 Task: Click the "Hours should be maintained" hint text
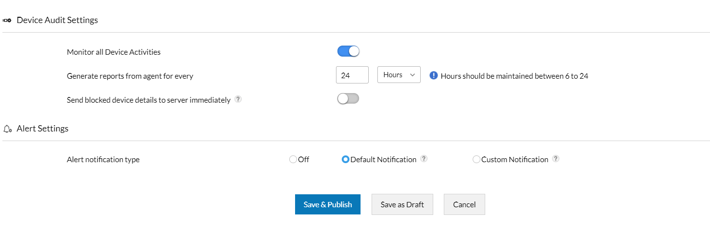(514, 76)
